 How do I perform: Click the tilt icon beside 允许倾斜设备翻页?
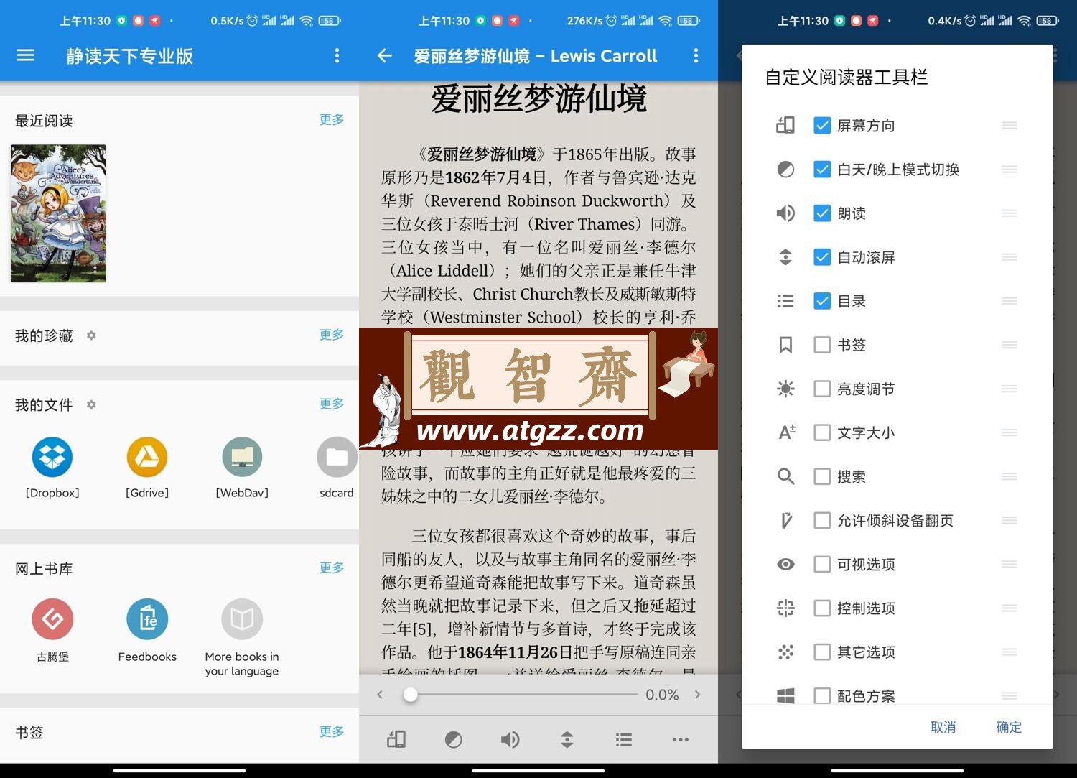coord(786,520)
